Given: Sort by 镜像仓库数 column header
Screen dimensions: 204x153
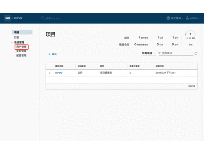Looking at the screenshot, I should click(134, 66).
